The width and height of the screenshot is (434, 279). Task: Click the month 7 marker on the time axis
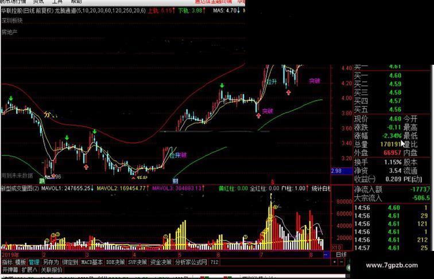261,255
